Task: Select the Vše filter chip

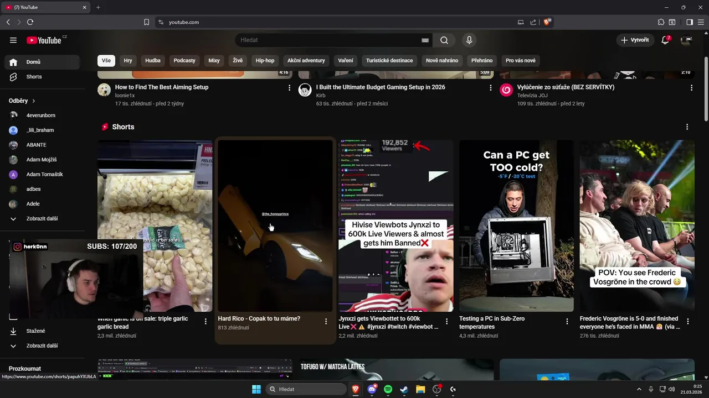Action: tap(106, 60)
